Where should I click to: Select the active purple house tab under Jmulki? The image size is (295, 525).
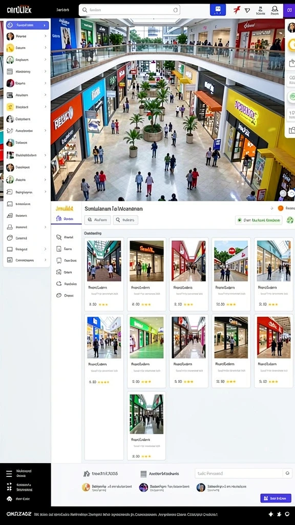[x=66, y=218]
